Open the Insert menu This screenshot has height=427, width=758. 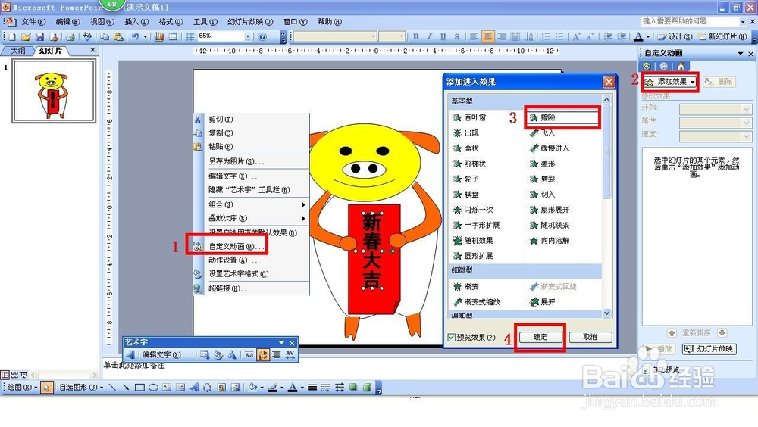(x=136, y=22)
